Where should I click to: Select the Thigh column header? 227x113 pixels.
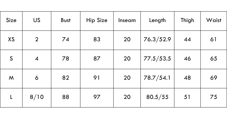click(187, 20)
